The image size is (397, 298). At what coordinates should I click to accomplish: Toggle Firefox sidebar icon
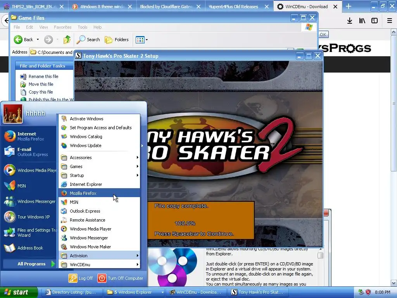[375, 21]
